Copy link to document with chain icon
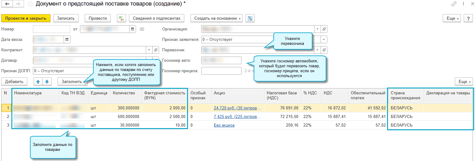Viewport: 476px width, 161px height. pos(454,4)
